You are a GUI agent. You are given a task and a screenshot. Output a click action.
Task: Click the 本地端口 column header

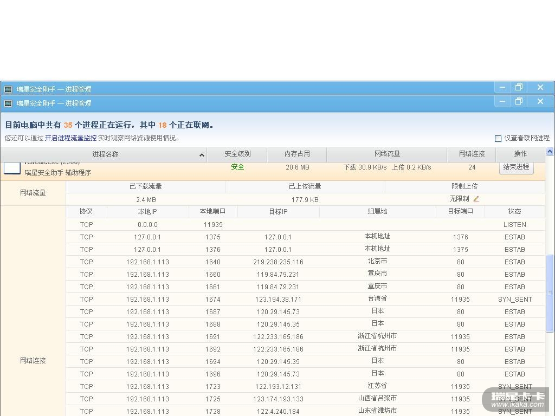point(212,212)
